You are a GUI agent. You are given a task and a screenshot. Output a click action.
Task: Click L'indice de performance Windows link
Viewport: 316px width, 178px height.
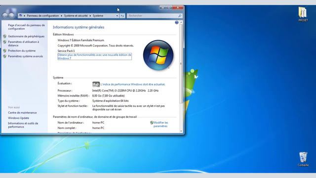(x=133, y=85)
